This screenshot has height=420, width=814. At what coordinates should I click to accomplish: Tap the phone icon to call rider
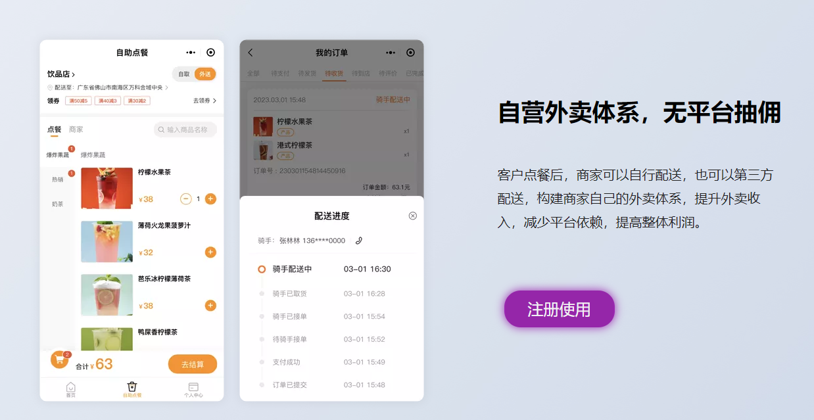[x=358, y=241]
